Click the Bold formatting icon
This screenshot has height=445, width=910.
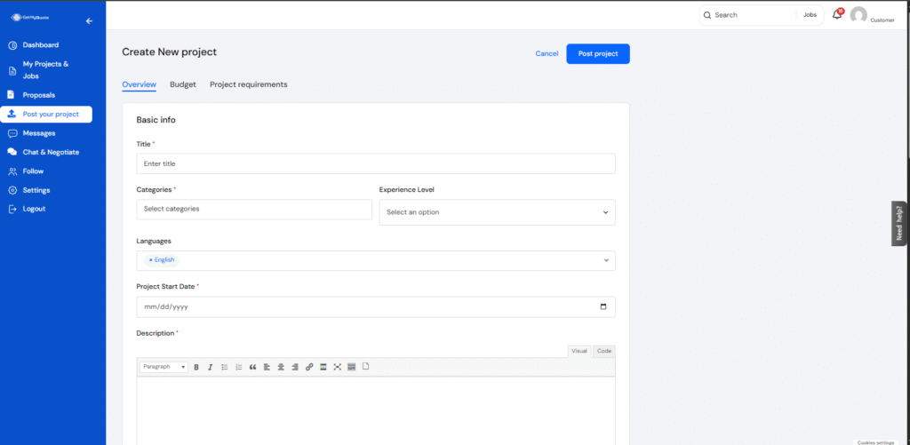click(x=196, y=367)
